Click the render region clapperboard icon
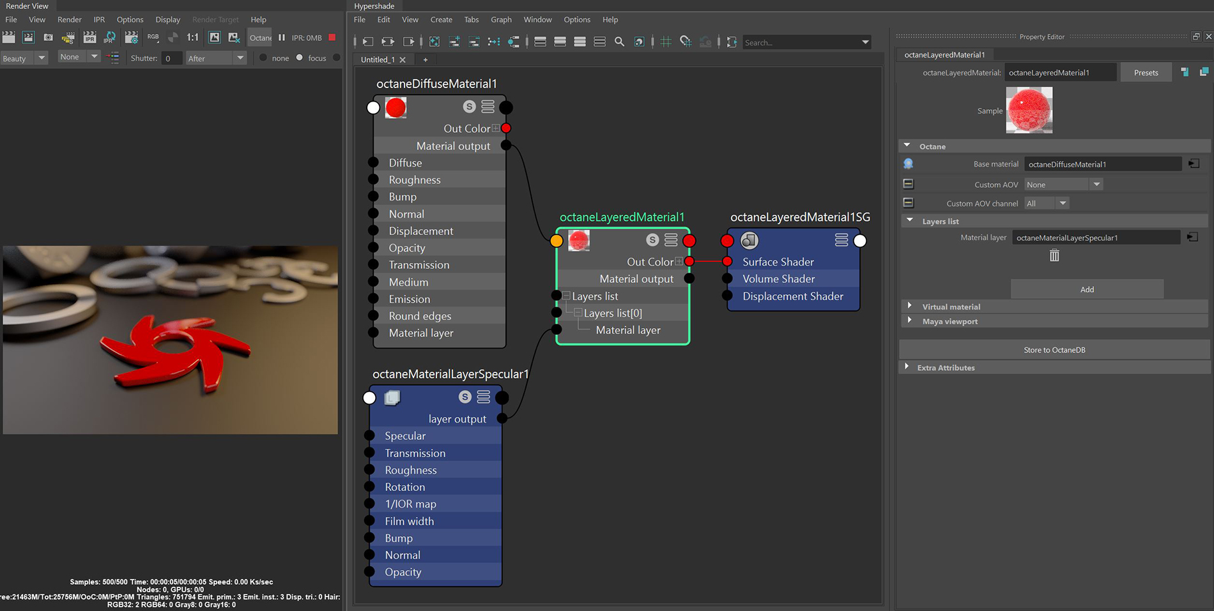This screenshot has height=611, width=1214. click(x=28, y=38)
